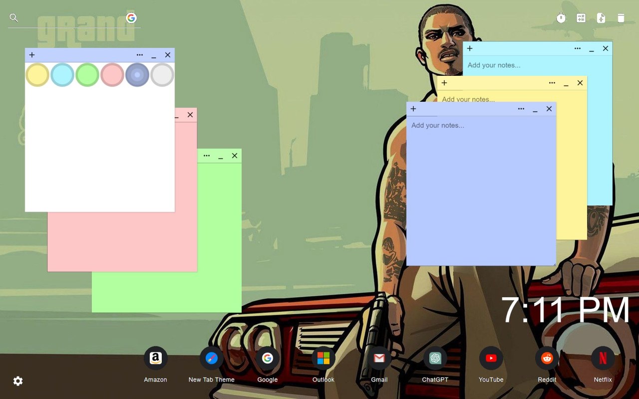The width and height of the screenshot is (639, 399).
Task: Click the trash can icon
Action: point(621,18)
